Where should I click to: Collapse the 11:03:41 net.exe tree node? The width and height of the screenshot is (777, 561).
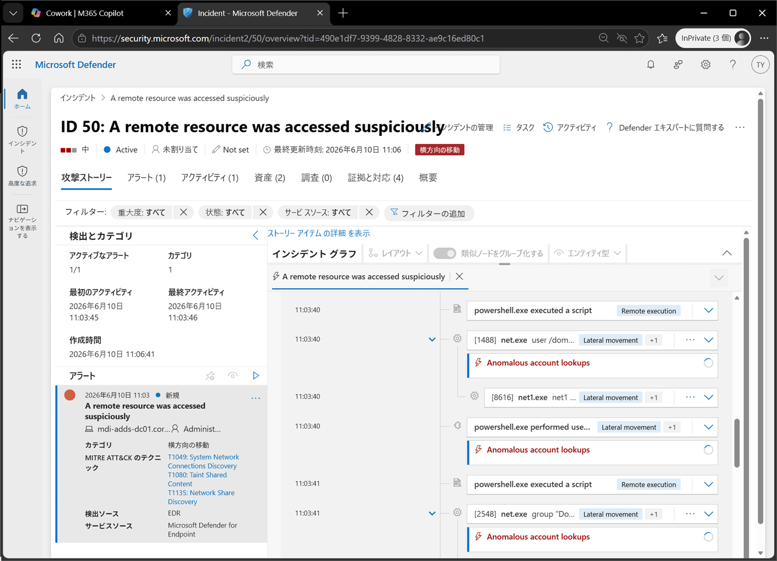432,513
